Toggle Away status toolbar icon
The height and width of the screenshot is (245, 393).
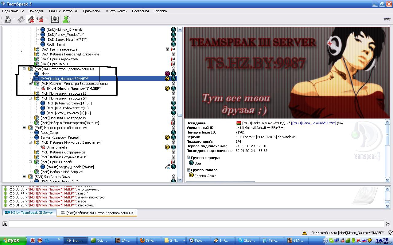coord(21,19)
